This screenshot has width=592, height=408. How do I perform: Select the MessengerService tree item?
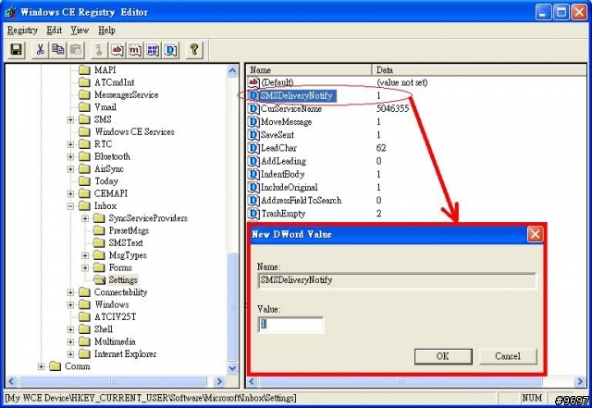[126, 94]
